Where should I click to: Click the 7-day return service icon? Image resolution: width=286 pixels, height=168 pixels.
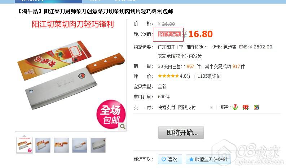(235, 107)
